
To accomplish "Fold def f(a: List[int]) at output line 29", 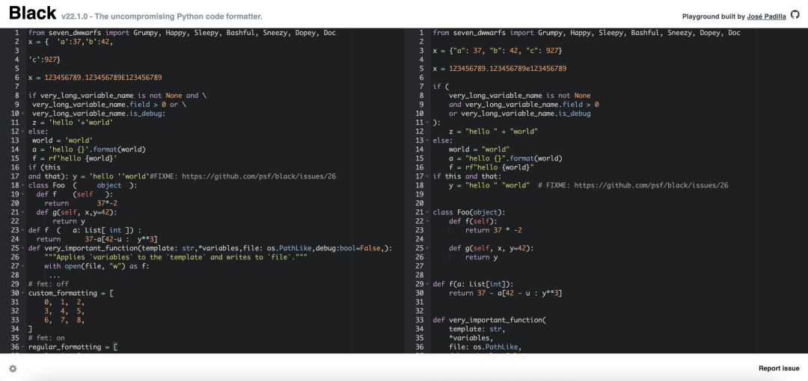I will pyautogui.click(x=426, y=284).
